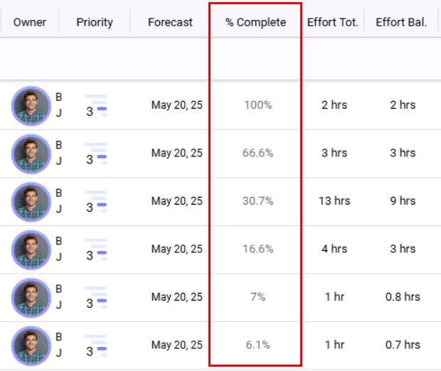Click priority icon in the 16.6% row
441x371 pixels.
tap(95, 249)
